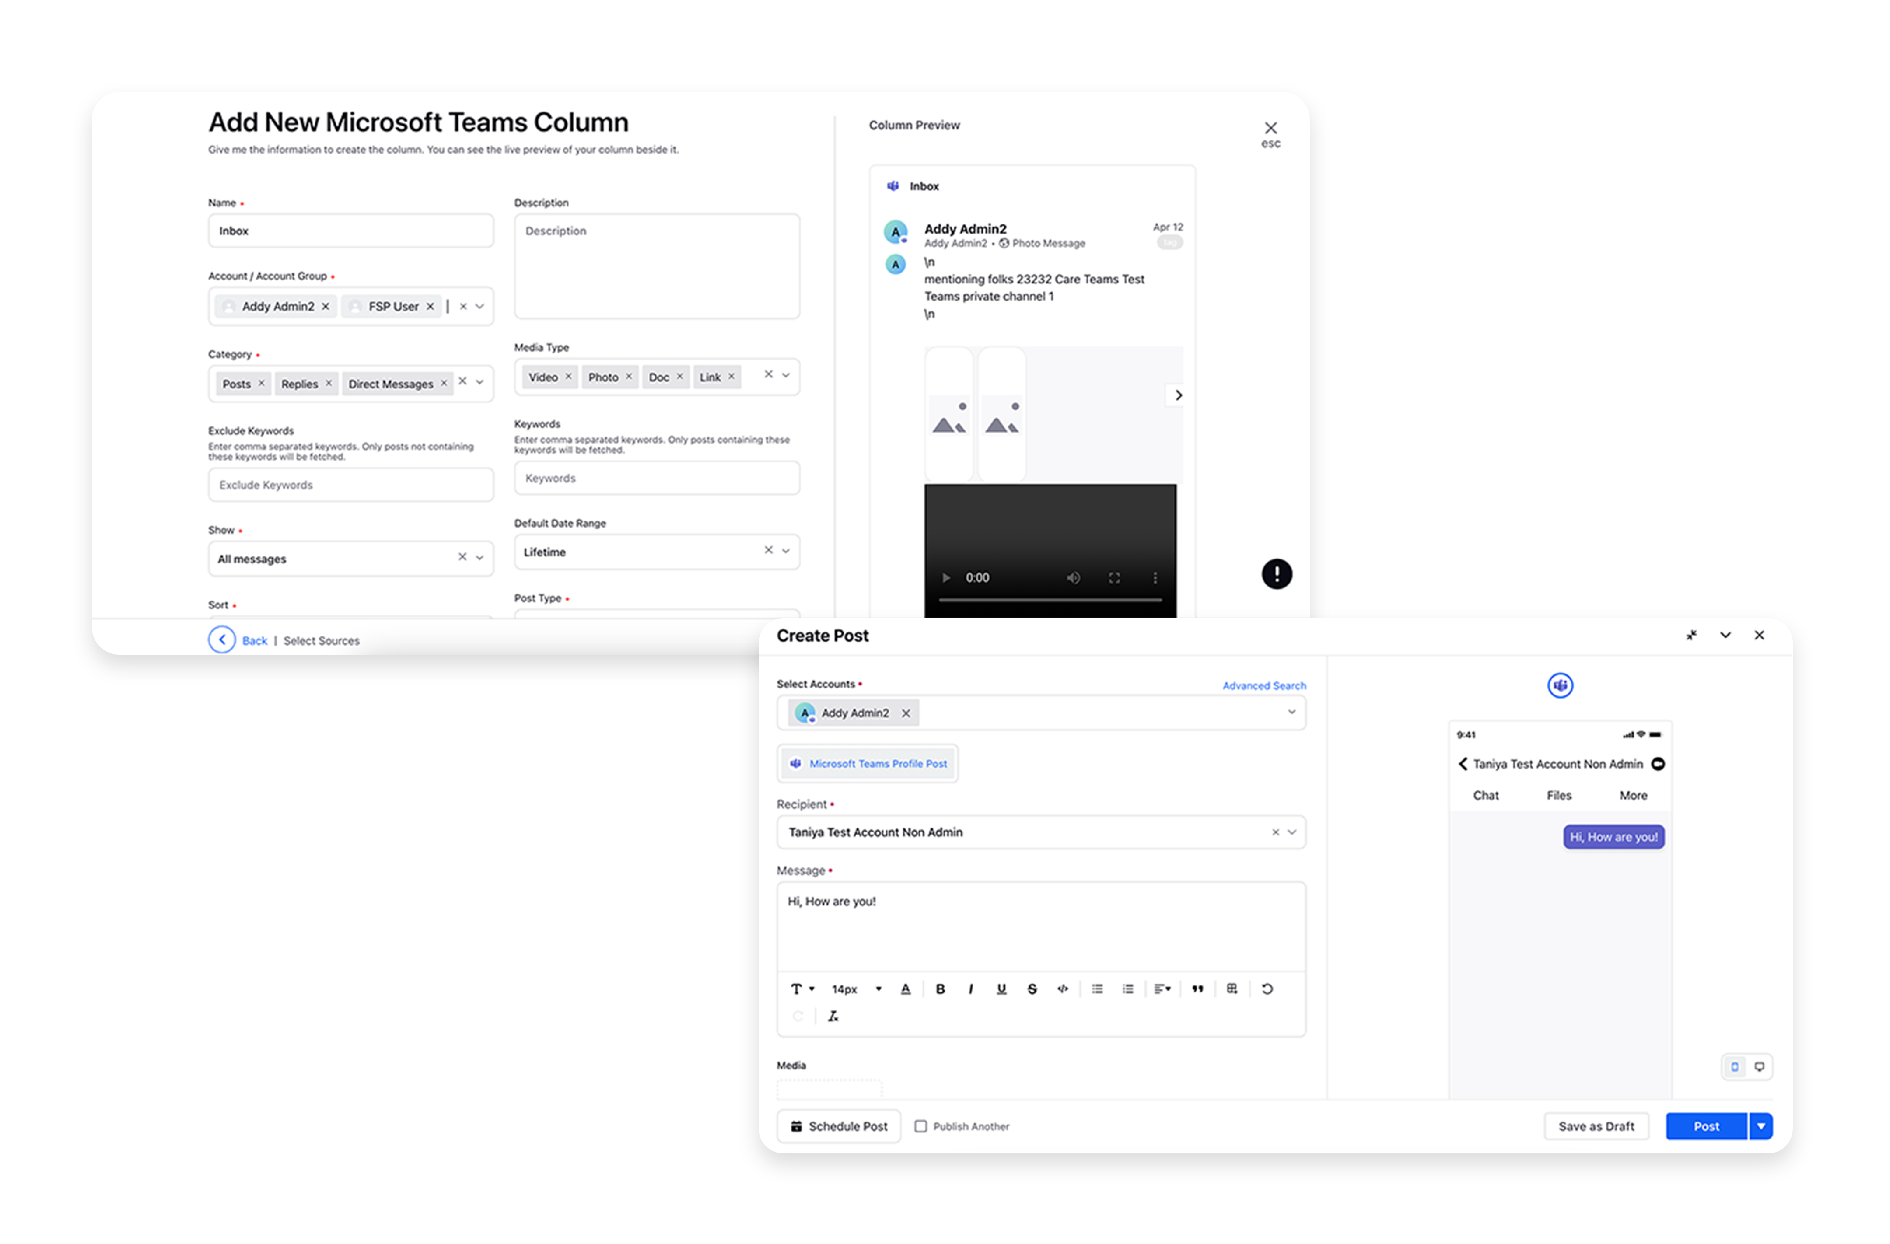Switch to the Files tab in phone preview
The height and width of the screenshot is (1244, 1890).
pos(1558,795)
